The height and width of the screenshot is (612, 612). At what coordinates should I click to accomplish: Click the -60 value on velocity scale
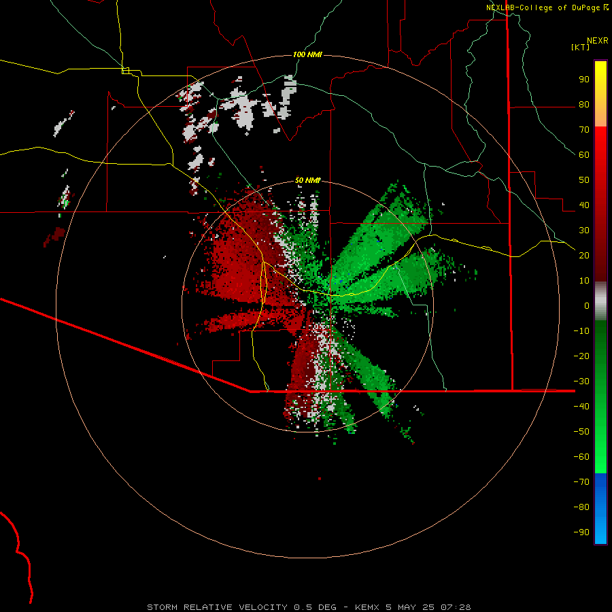pos(581,457)
